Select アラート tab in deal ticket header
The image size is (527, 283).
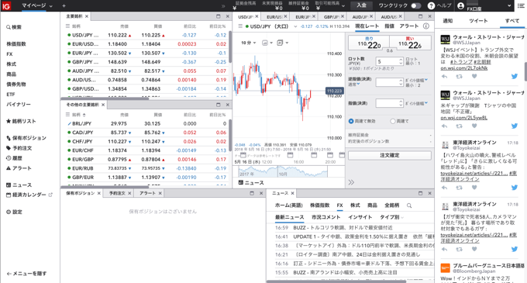[x=408, y=26]
